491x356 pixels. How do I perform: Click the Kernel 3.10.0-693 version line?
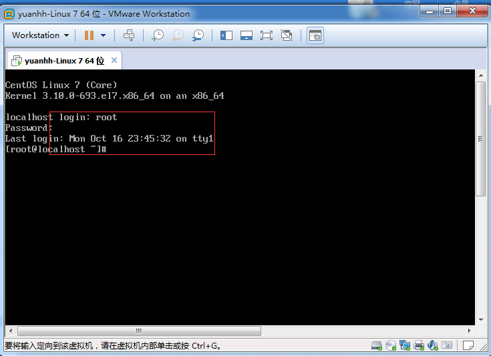tap(115, 96)
